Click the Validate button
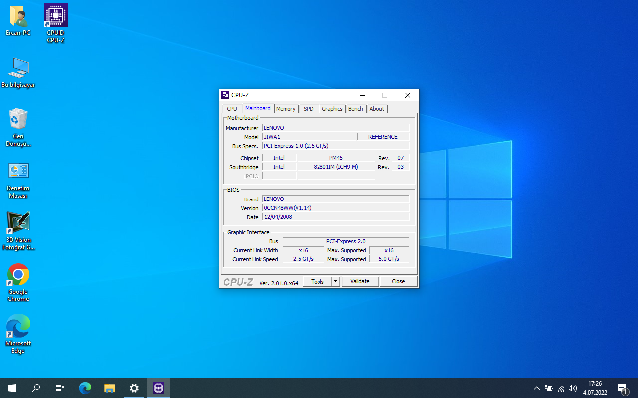638x398 pixels. (360, 282)
